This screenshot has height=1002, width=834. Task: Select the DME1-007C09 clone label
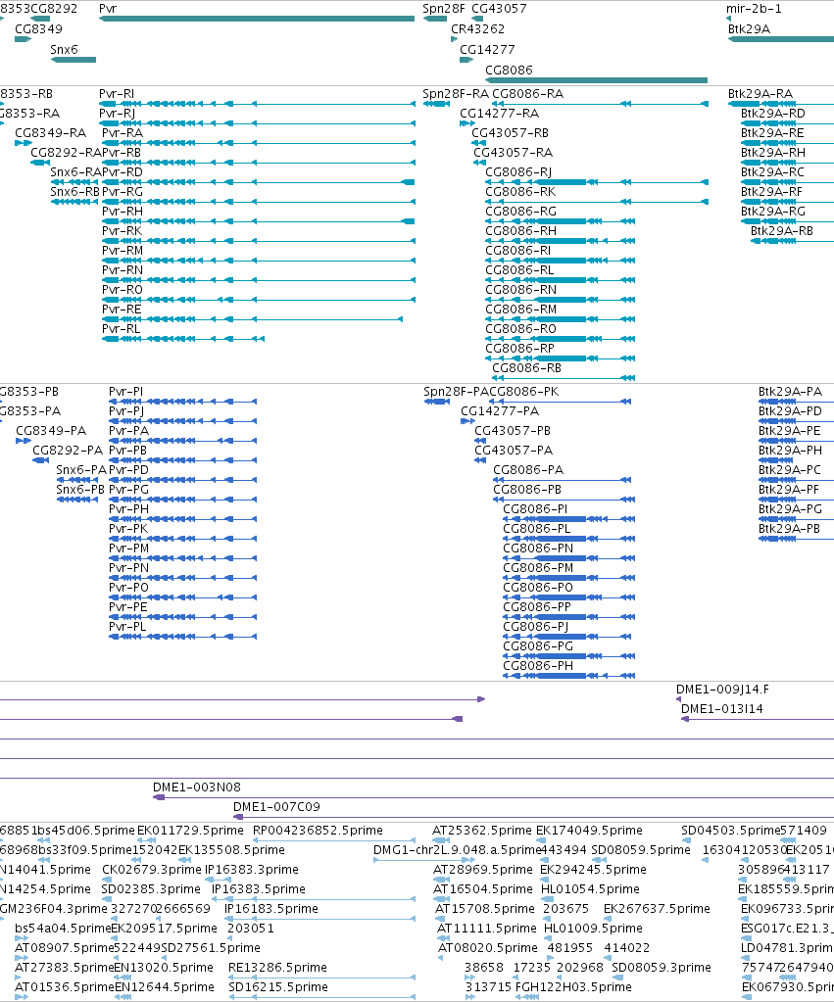coord(277,807)
